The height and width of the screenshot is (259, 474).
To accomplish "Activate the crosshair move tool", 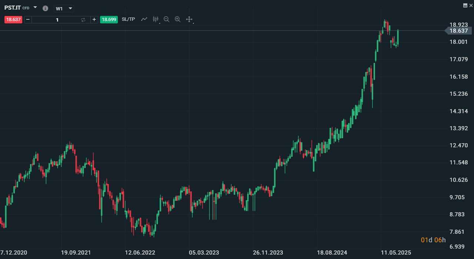I will (189, 19).
